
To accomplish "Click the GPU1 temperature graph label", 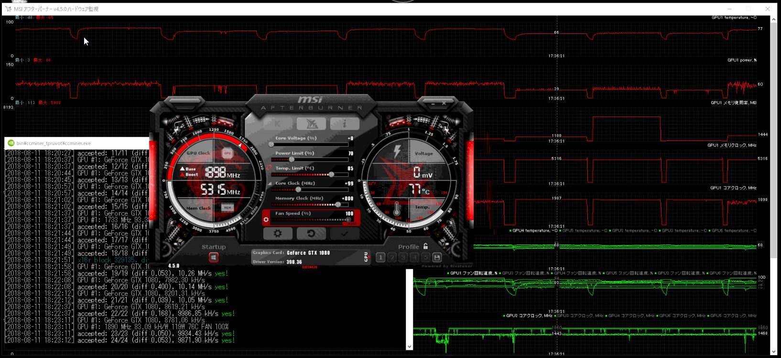I will pyautogui.click(x=734, y=18).
